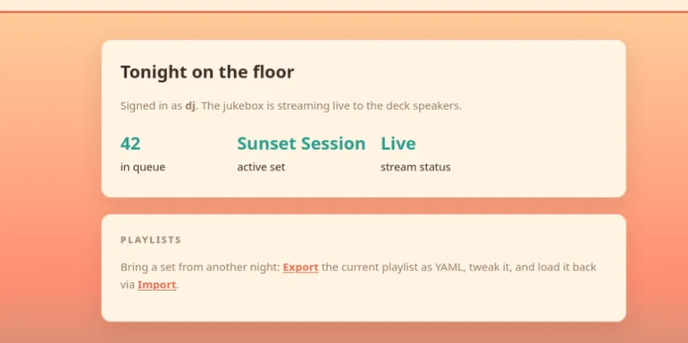
Task: Select the bold "dj" username
Action: [190, 106]
